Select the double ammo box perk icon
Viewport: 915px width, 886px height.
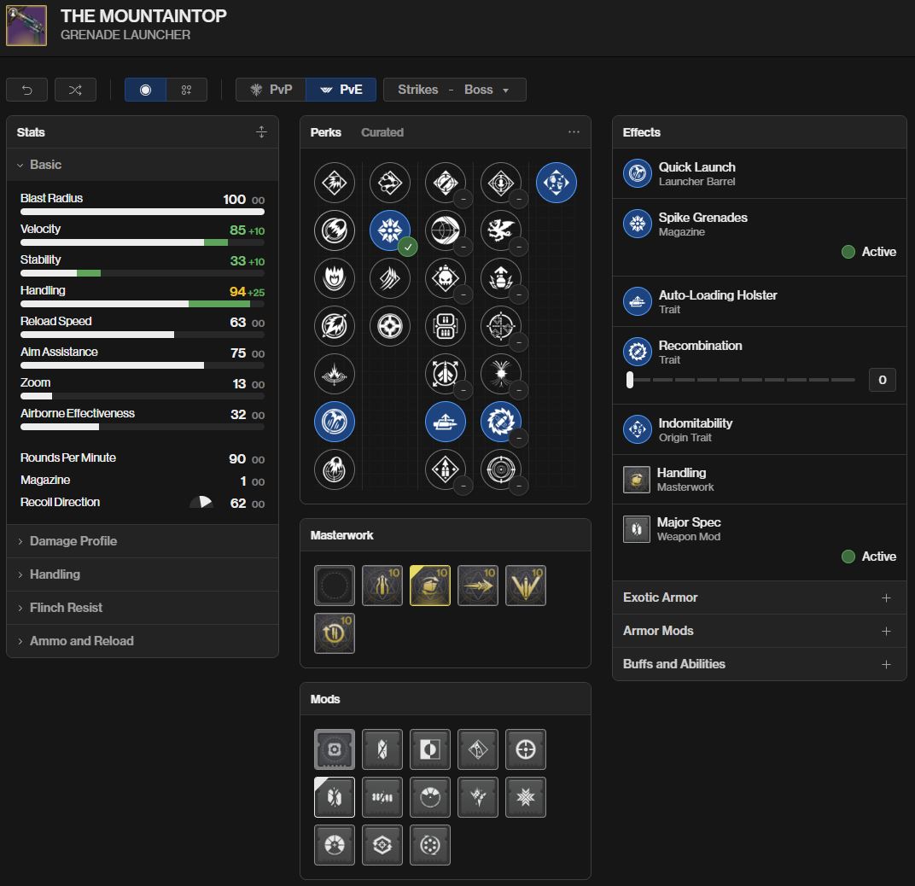tap(446, 326)
